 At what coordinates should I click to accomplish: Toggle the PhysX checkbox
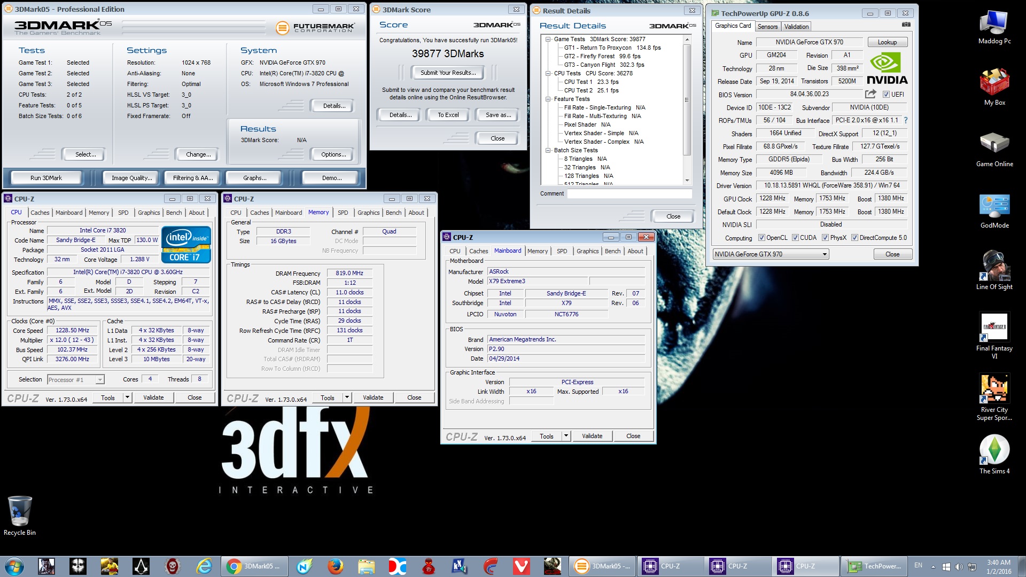(x=825, y=238)
